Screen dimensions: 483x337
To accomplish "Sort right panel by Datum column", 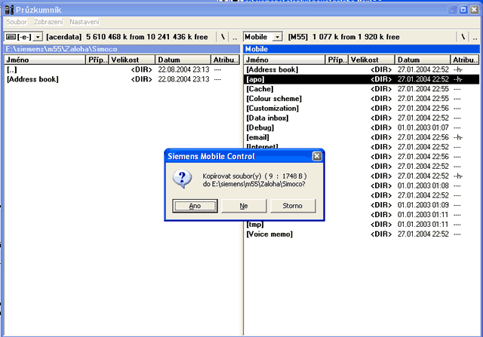I will tap(423, 60).
